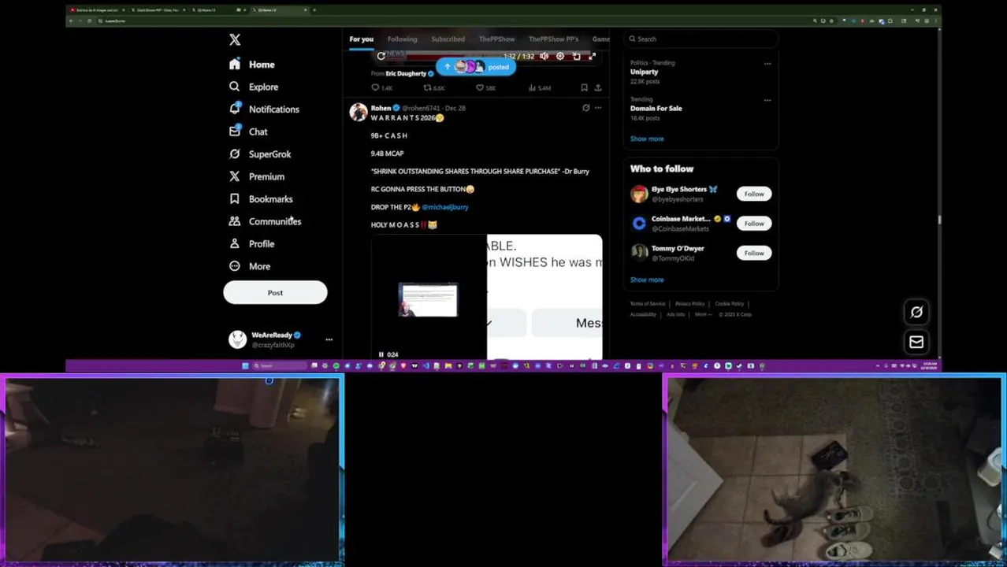Click Show more under trends
This screenshot has height=567, width=1007.
(647, 139)
